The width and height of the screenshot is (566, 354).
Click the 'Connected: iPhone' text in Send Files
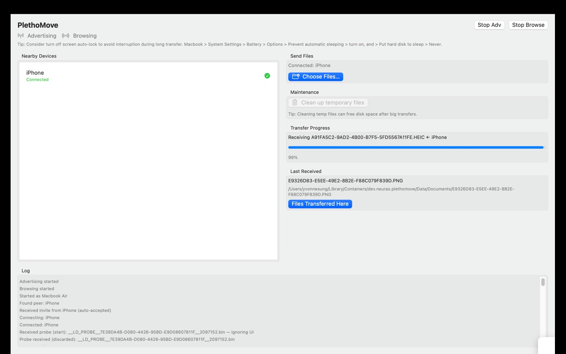(310, 65)
